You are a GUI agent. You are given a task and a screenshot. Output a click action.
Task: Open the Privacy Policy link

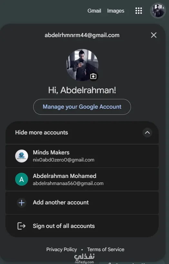[x=62, y=249]
